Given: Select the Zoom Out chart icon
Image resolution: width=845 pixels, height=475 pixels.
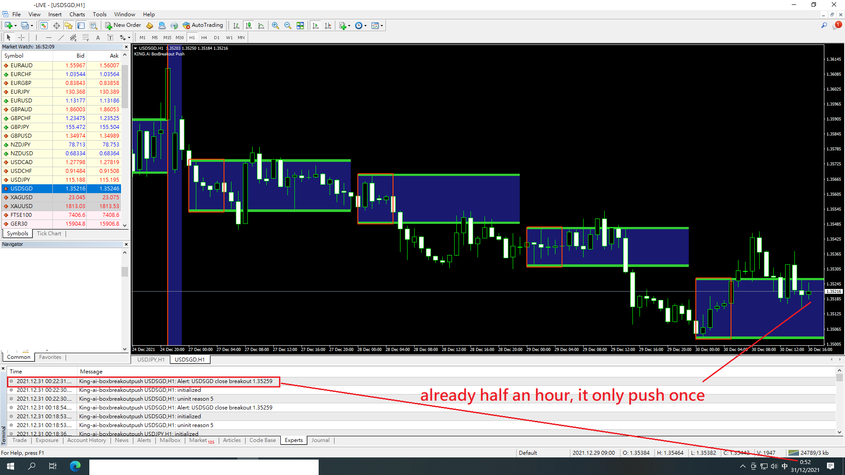Looking at the screenshot, I should coord(288,26).
